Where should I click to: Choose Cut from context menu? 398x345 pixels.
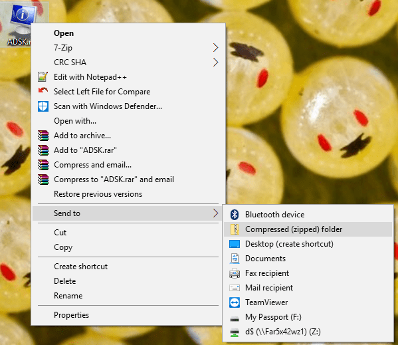(x=128, y=233)
